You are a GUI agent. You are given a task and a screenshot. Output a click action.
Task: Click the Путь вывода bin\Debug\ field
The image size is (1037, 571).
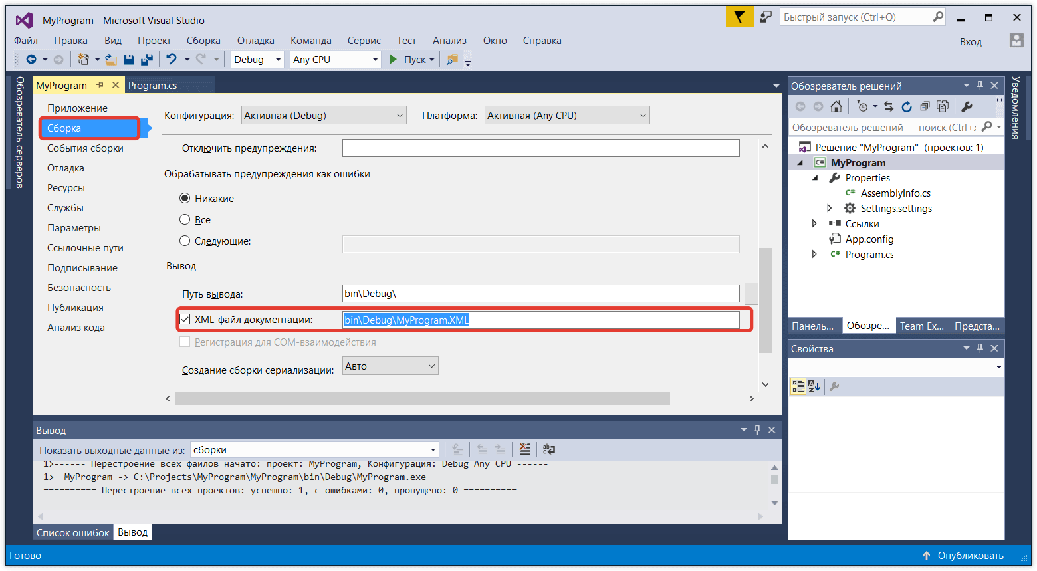tap(541, 293)
